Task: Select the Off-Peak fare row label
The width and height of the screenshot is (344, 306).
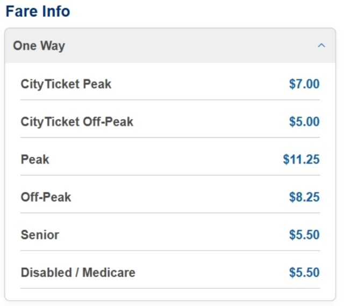Action: pyautogui.click(x=46, y=197)
